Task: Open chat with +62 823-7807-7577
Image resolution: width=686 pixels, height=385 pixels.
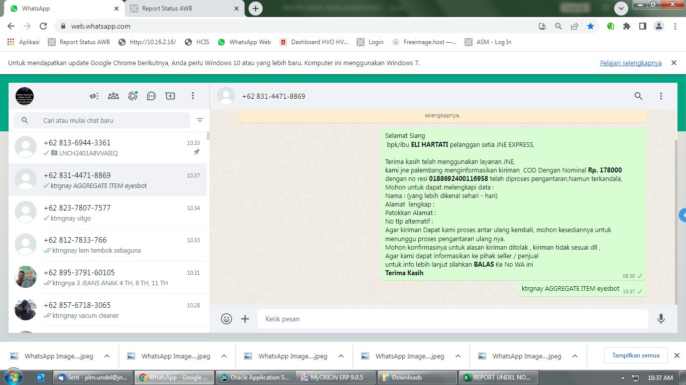Action: pos(107,213)
